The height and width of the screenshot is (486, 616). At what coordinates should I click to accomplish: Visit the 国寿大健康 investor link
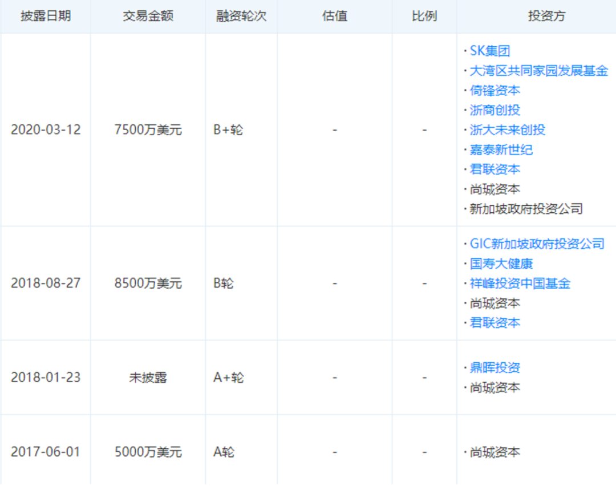point(501,264)
